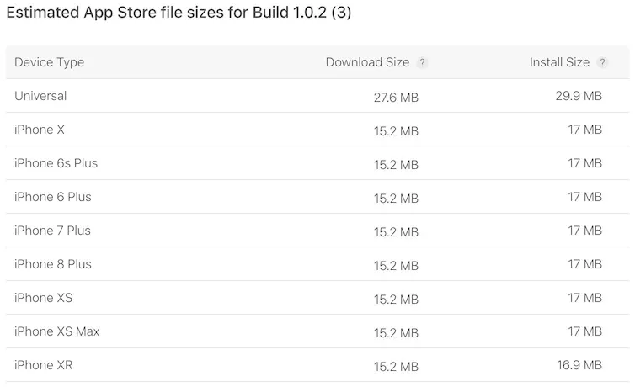Click the 27.6 MB Universal download size
This screenshot has width=635, height=387.
coord(396,98)
